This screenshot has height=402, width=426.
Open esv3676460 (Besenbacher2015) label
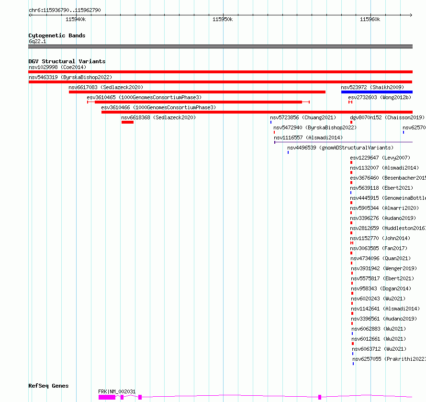pos(388,178)
